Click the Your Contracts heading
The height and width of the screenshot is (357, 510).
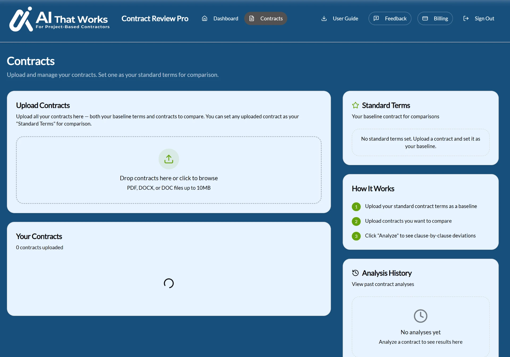(x=39, y=236)
